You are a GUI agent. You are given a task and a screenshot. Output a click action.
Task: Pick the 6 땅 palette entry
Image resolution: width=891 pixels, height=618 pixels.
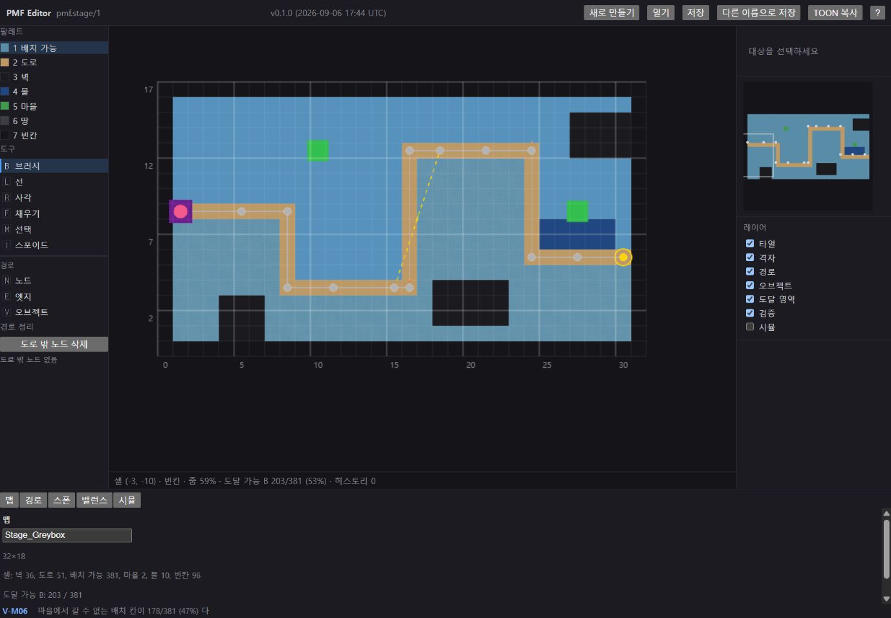pyautogui.click(x=54, y=121)
